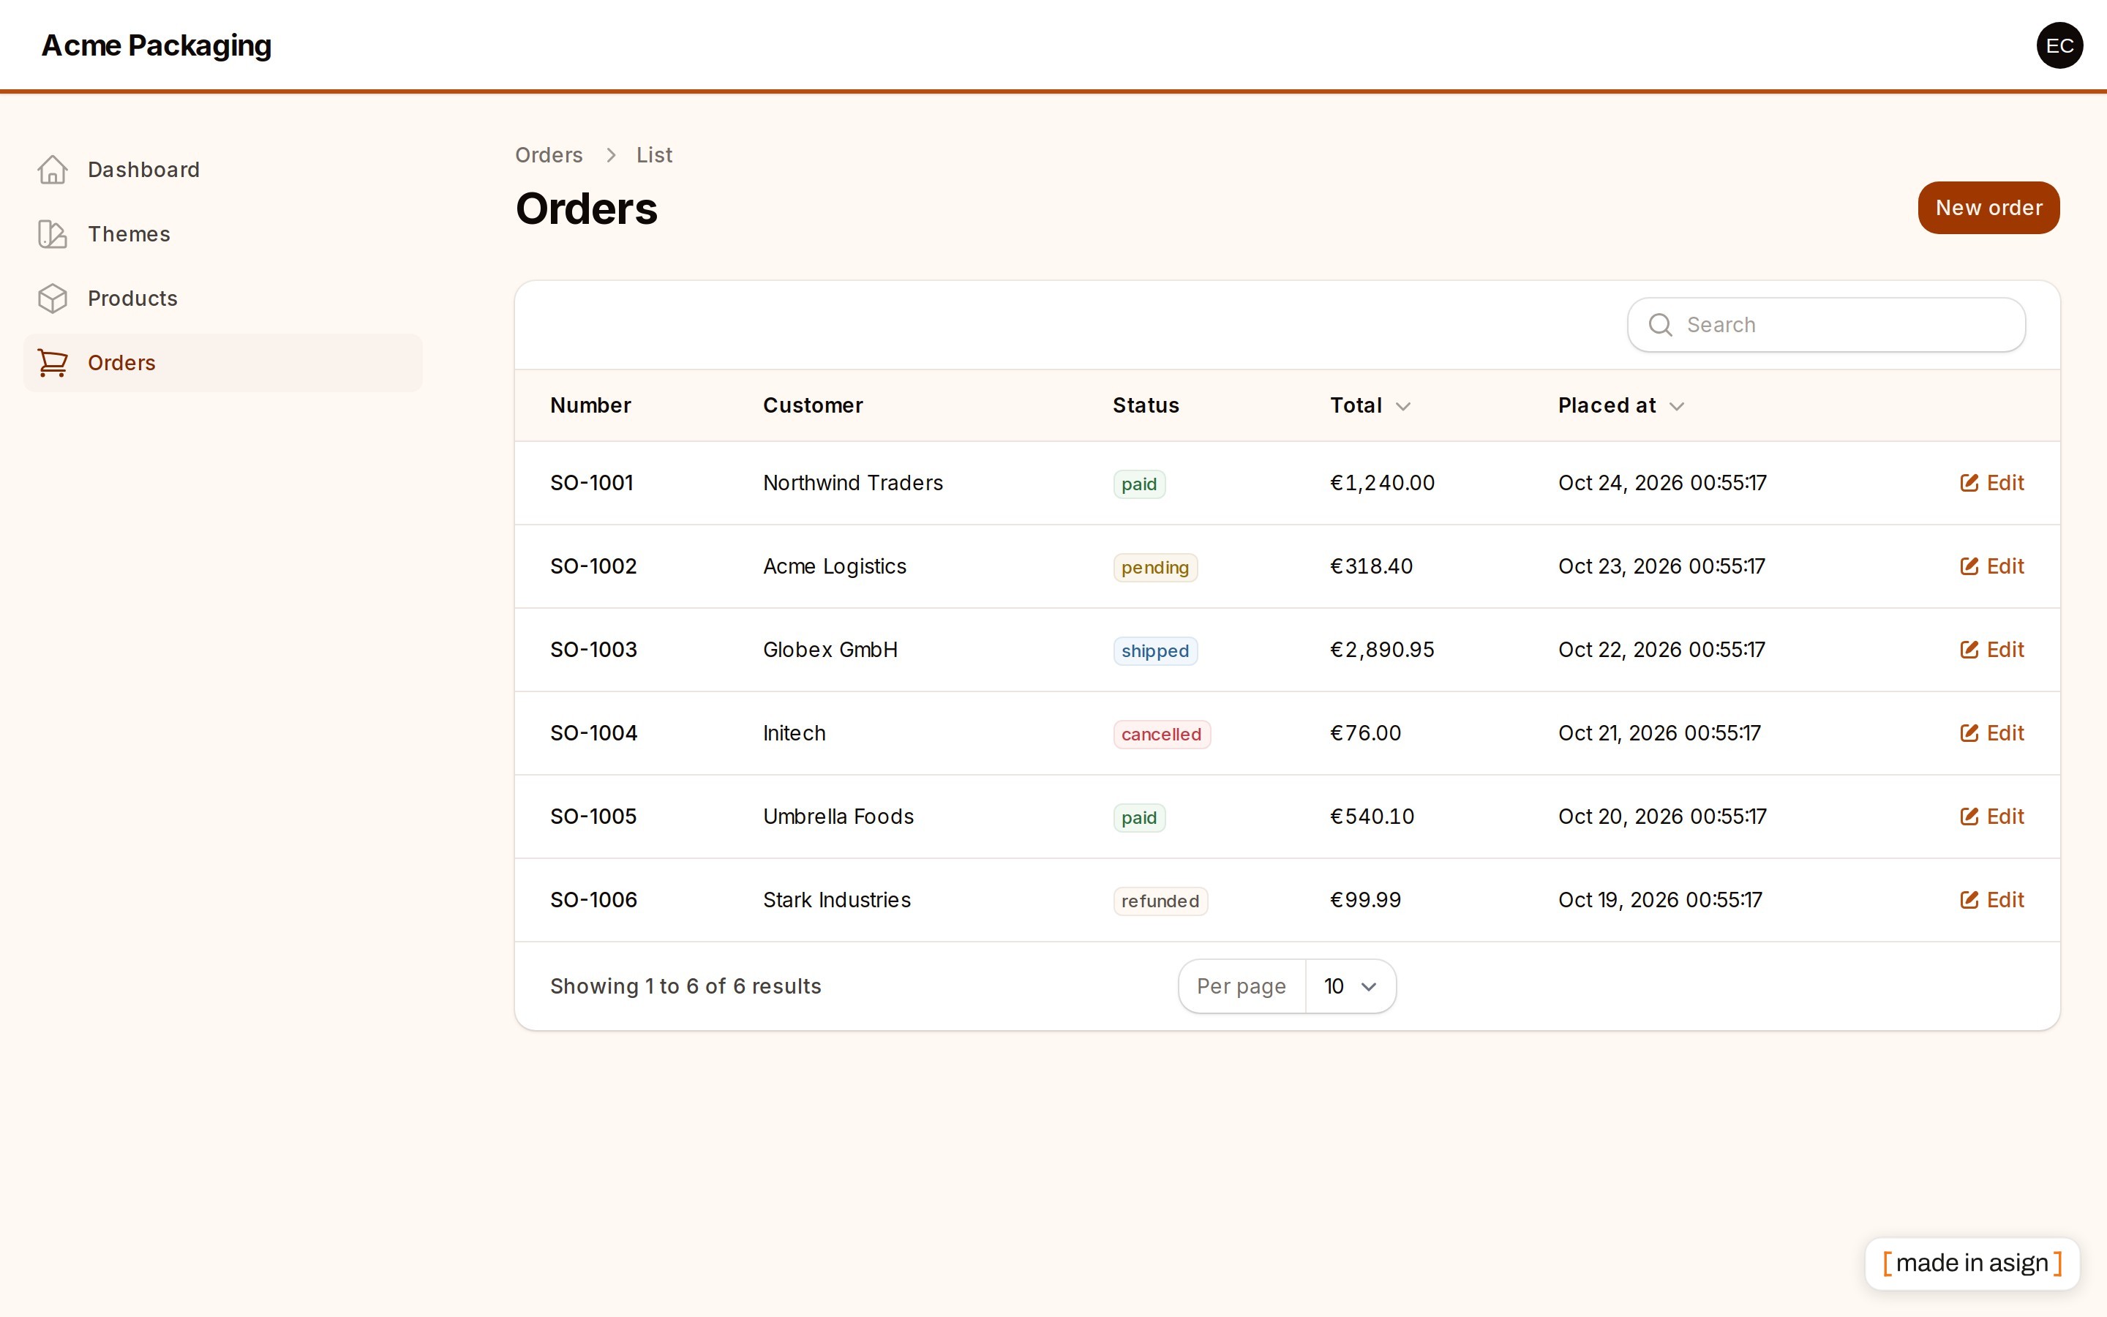The width and height of the screenshot is (2107, 1317).
Task: Create a New order
Action: (x=1988, y=209)
